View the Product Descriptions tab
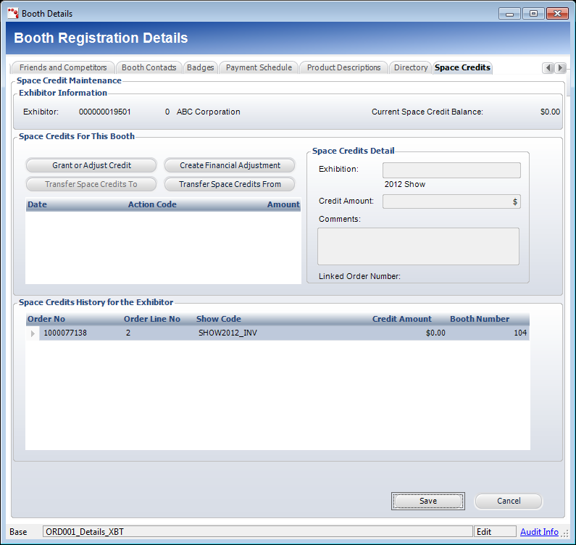 [x=343, y=67]
